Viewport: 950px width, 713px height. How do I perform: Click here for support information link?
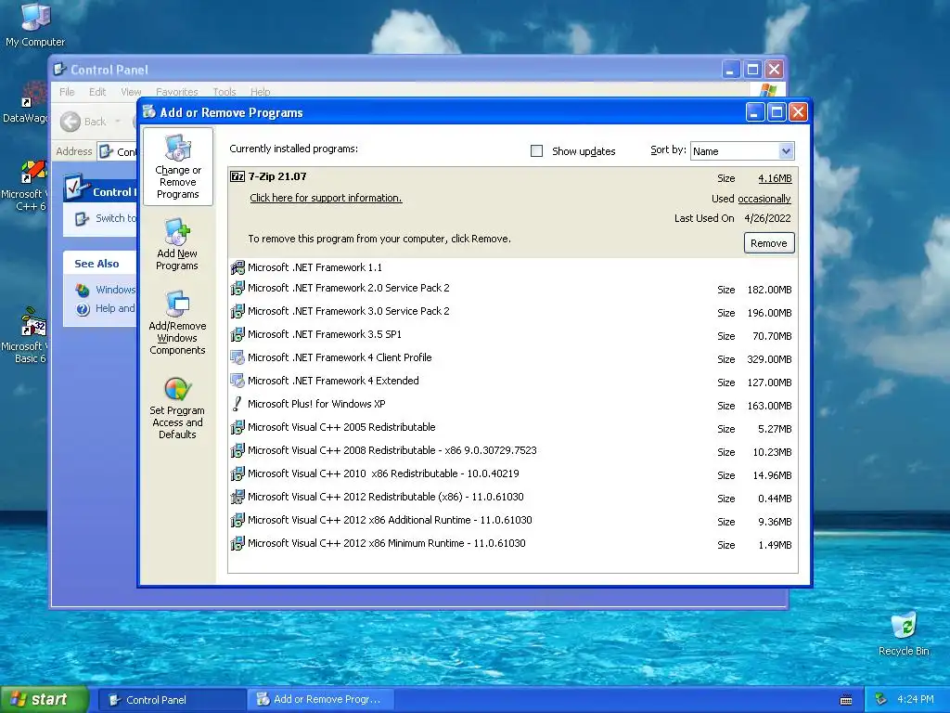(326, 198)
